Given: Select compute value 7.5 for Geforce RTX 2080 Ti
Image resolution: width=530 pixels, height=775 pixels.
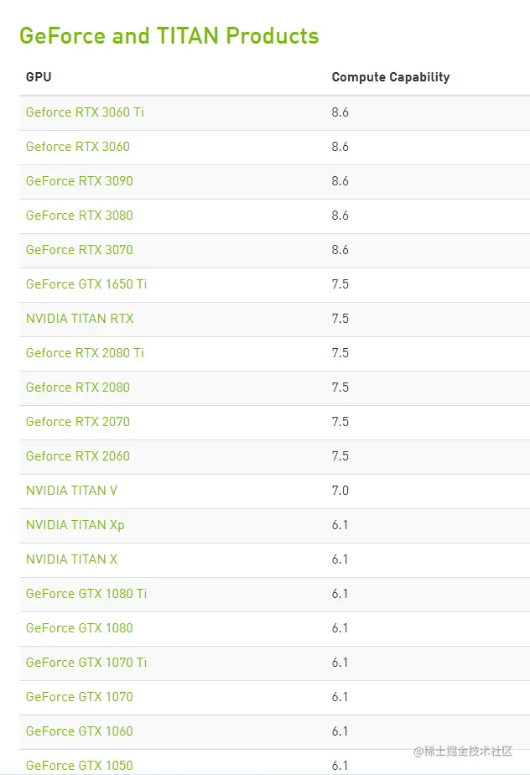Looking at the screenshot, I should (340, 353).
